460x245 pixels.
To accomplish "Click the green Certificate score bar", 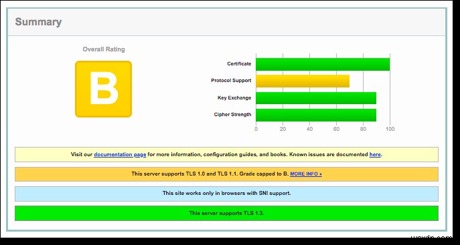I will 323,64.
